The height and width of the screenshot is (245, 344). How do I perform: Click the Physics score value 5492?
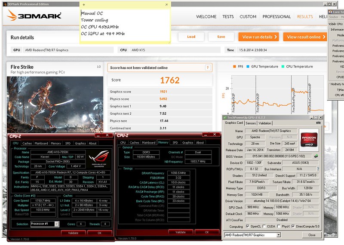[163, 99]
